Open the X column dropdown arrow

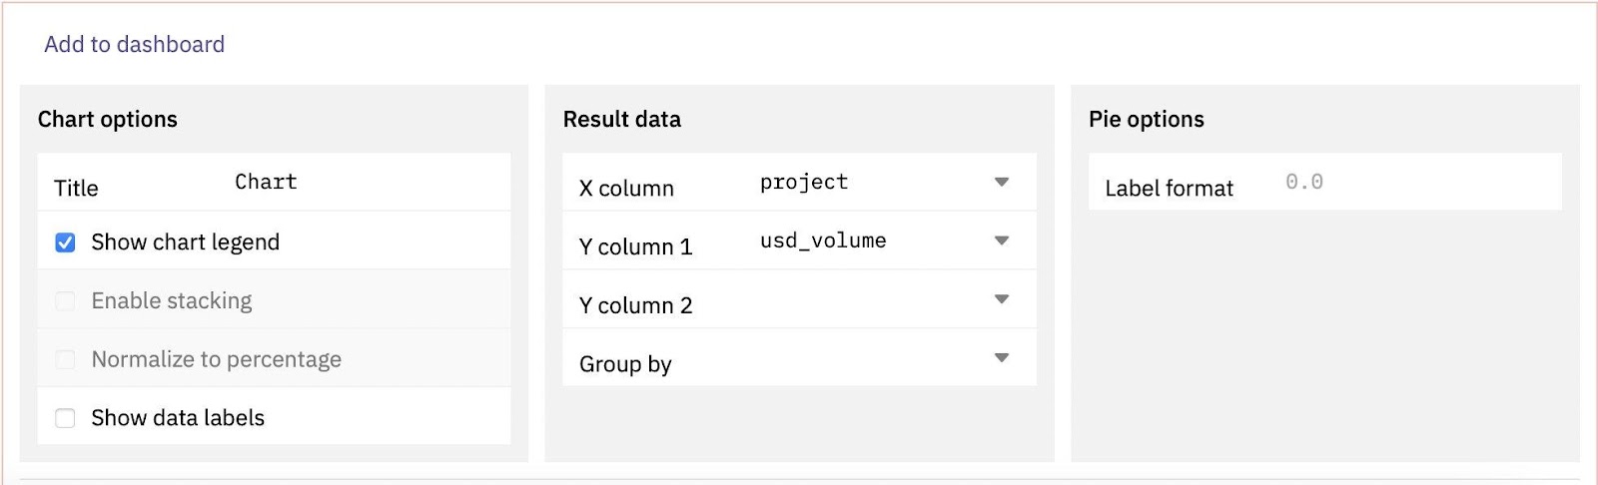[1002, 182]
